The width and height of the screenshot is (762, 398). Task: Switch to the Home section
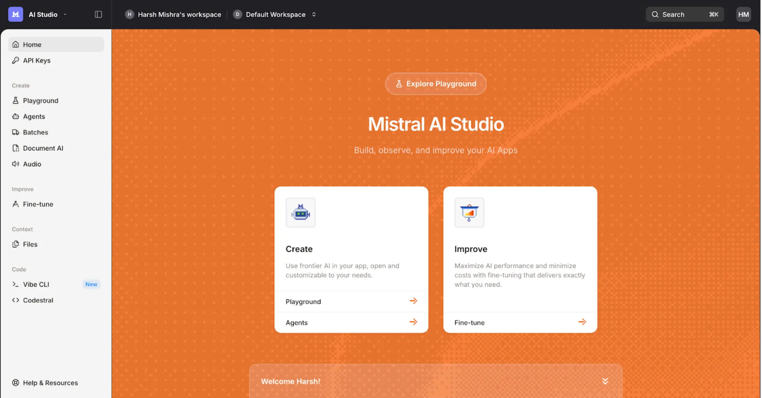pyautogui.click(x=32, y=44)
